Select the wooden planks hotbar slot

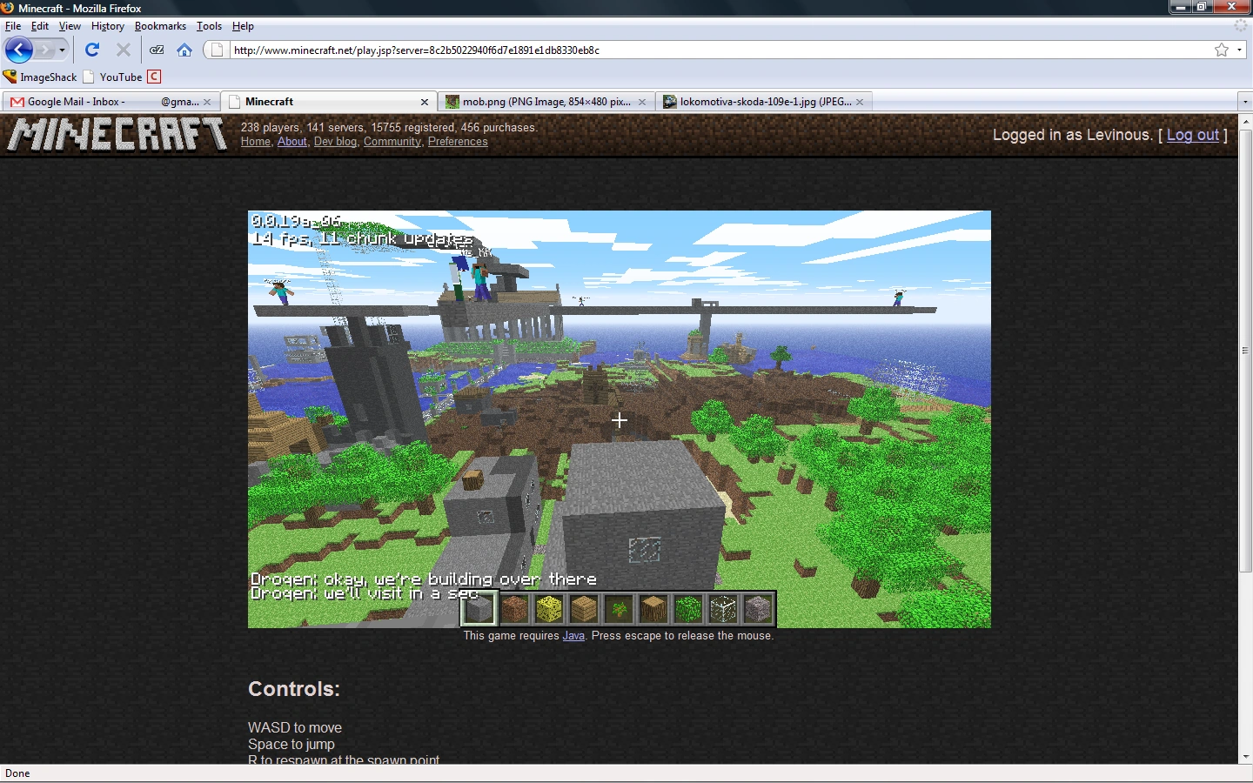(584, 609)
